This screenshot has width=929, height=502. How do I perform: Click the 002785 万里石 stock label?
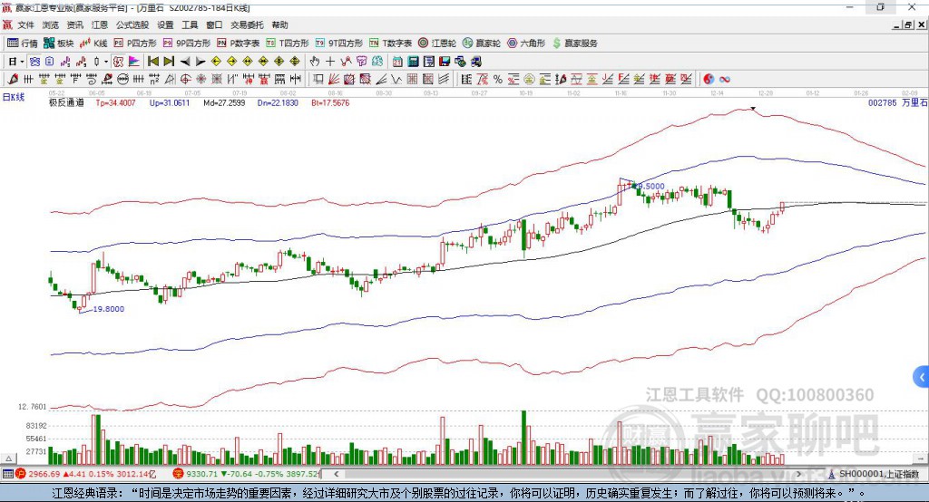coord(897,102)
